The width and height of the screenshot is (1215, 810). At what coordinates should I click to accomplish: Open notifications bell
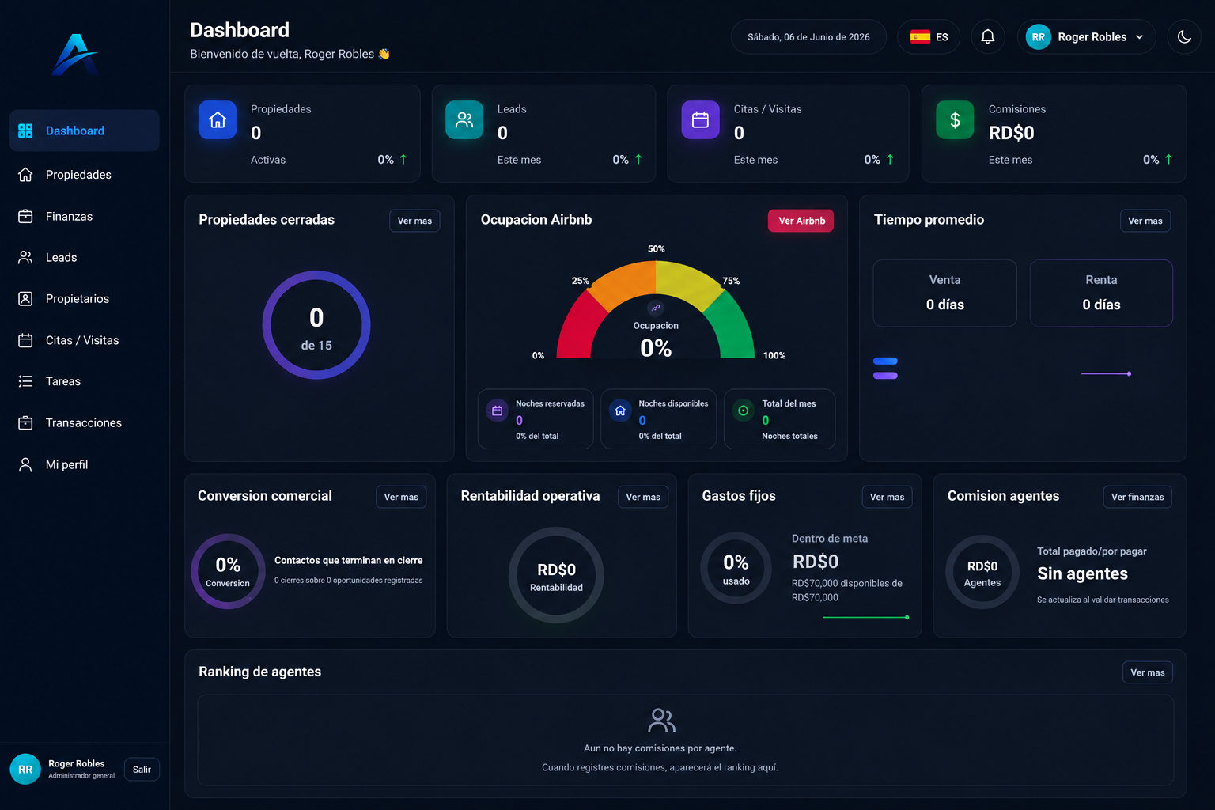(988, 36)
